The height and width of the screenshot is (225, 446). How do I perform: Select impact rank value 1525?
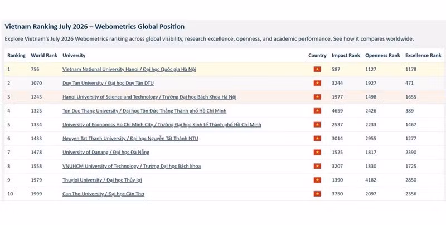pos(337,153)
